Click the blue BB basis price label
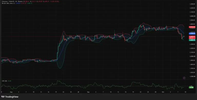 [x=192, y=34]
